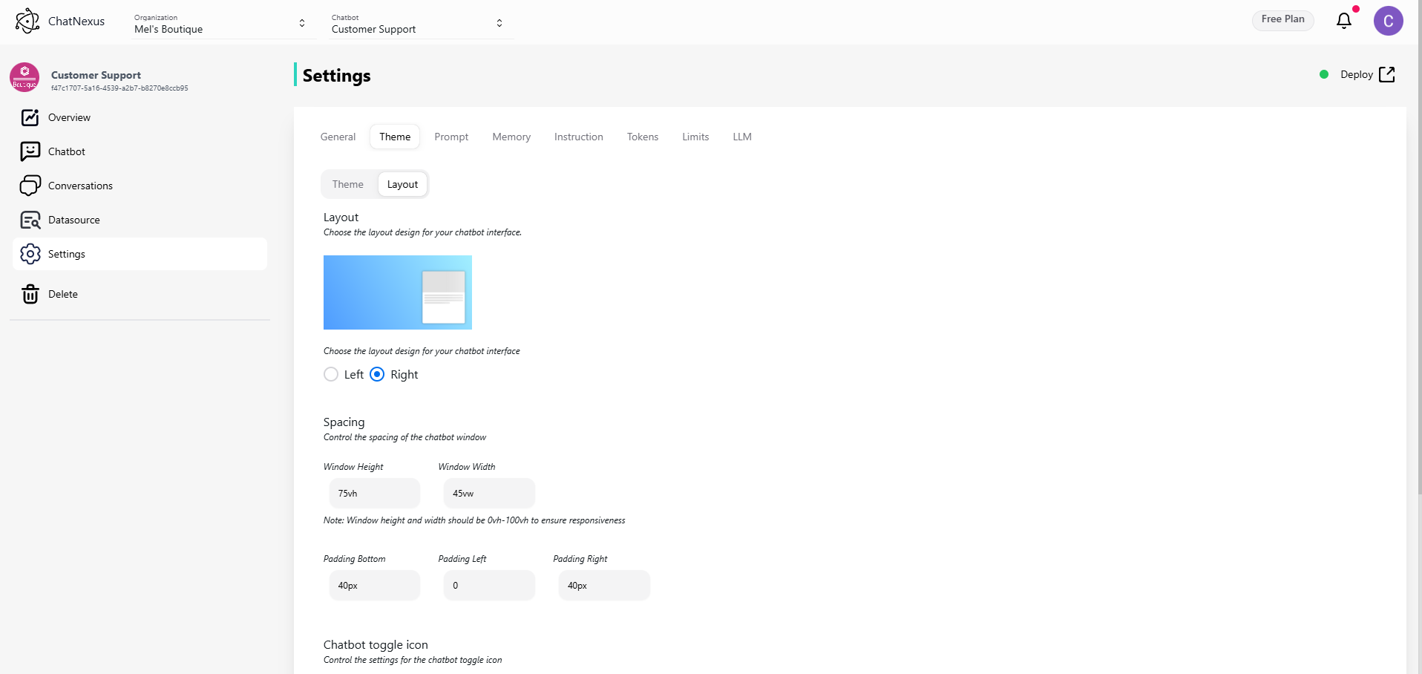Image resolution: width=1422 pixels, height=674 pixels.
Task: Click the Chatbot smiley message icon
Action: [30, 151]
